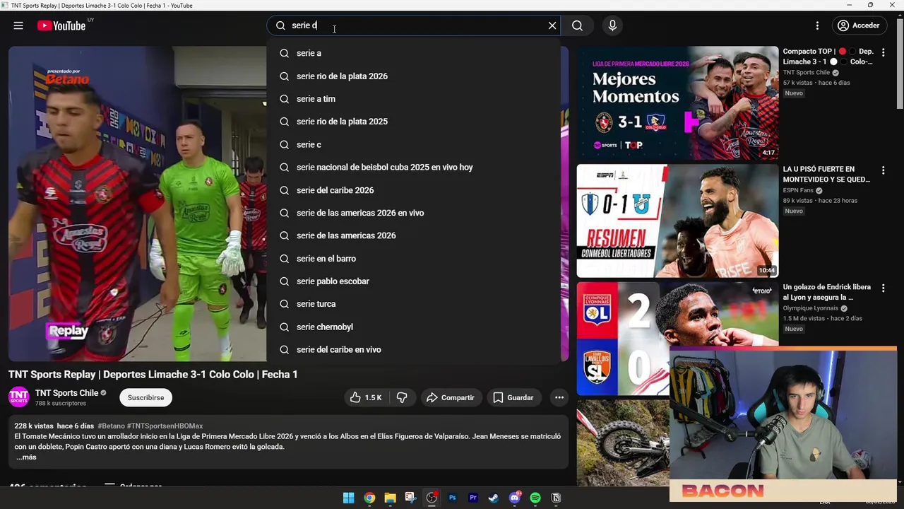Open File Explorer from taskbar
The height and width of the screenshot is (509, 904).
tap(390, 498)
